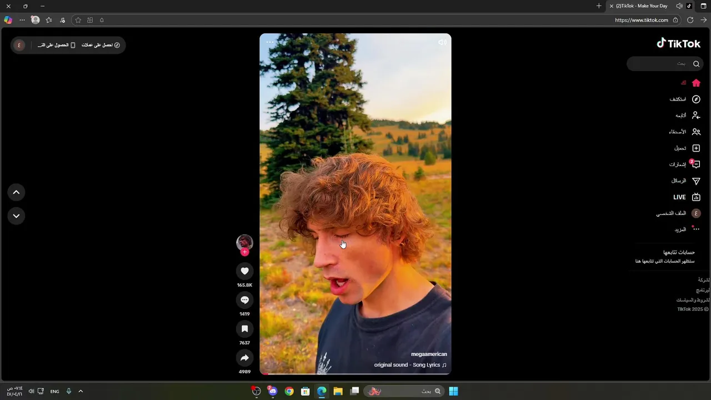Open the tab actions menu icon
This screenshot has width=711, height=400.
[703, 6]
